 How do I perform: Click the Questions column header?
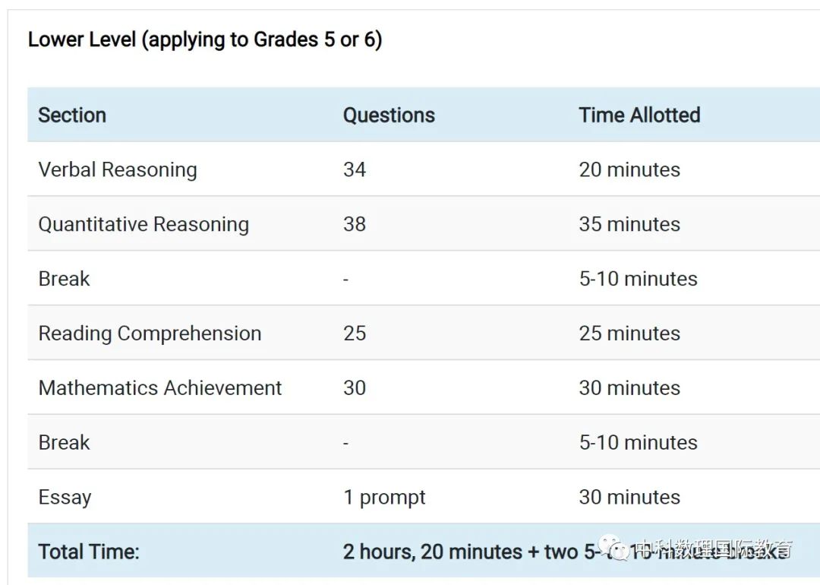(x=389, y=115)
